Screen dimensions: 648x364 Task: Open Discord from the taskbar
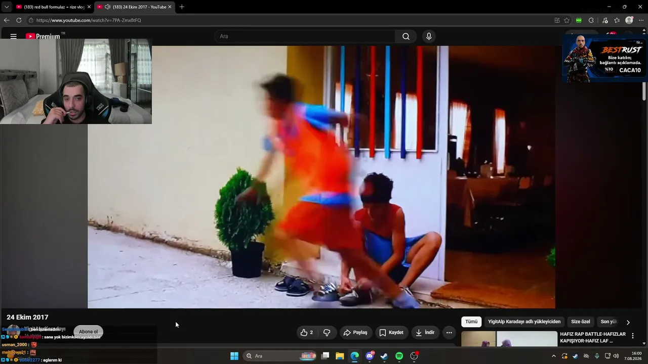coord(370,356)
